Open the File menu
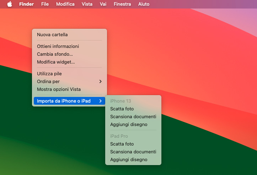Image resolution: width=257 pixels, height=175 pixels. (45, 4)
